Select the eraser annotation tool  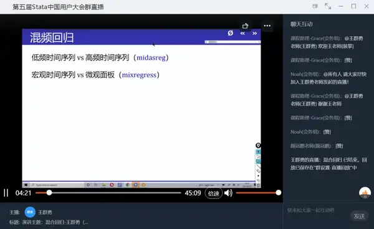[258, 171]
